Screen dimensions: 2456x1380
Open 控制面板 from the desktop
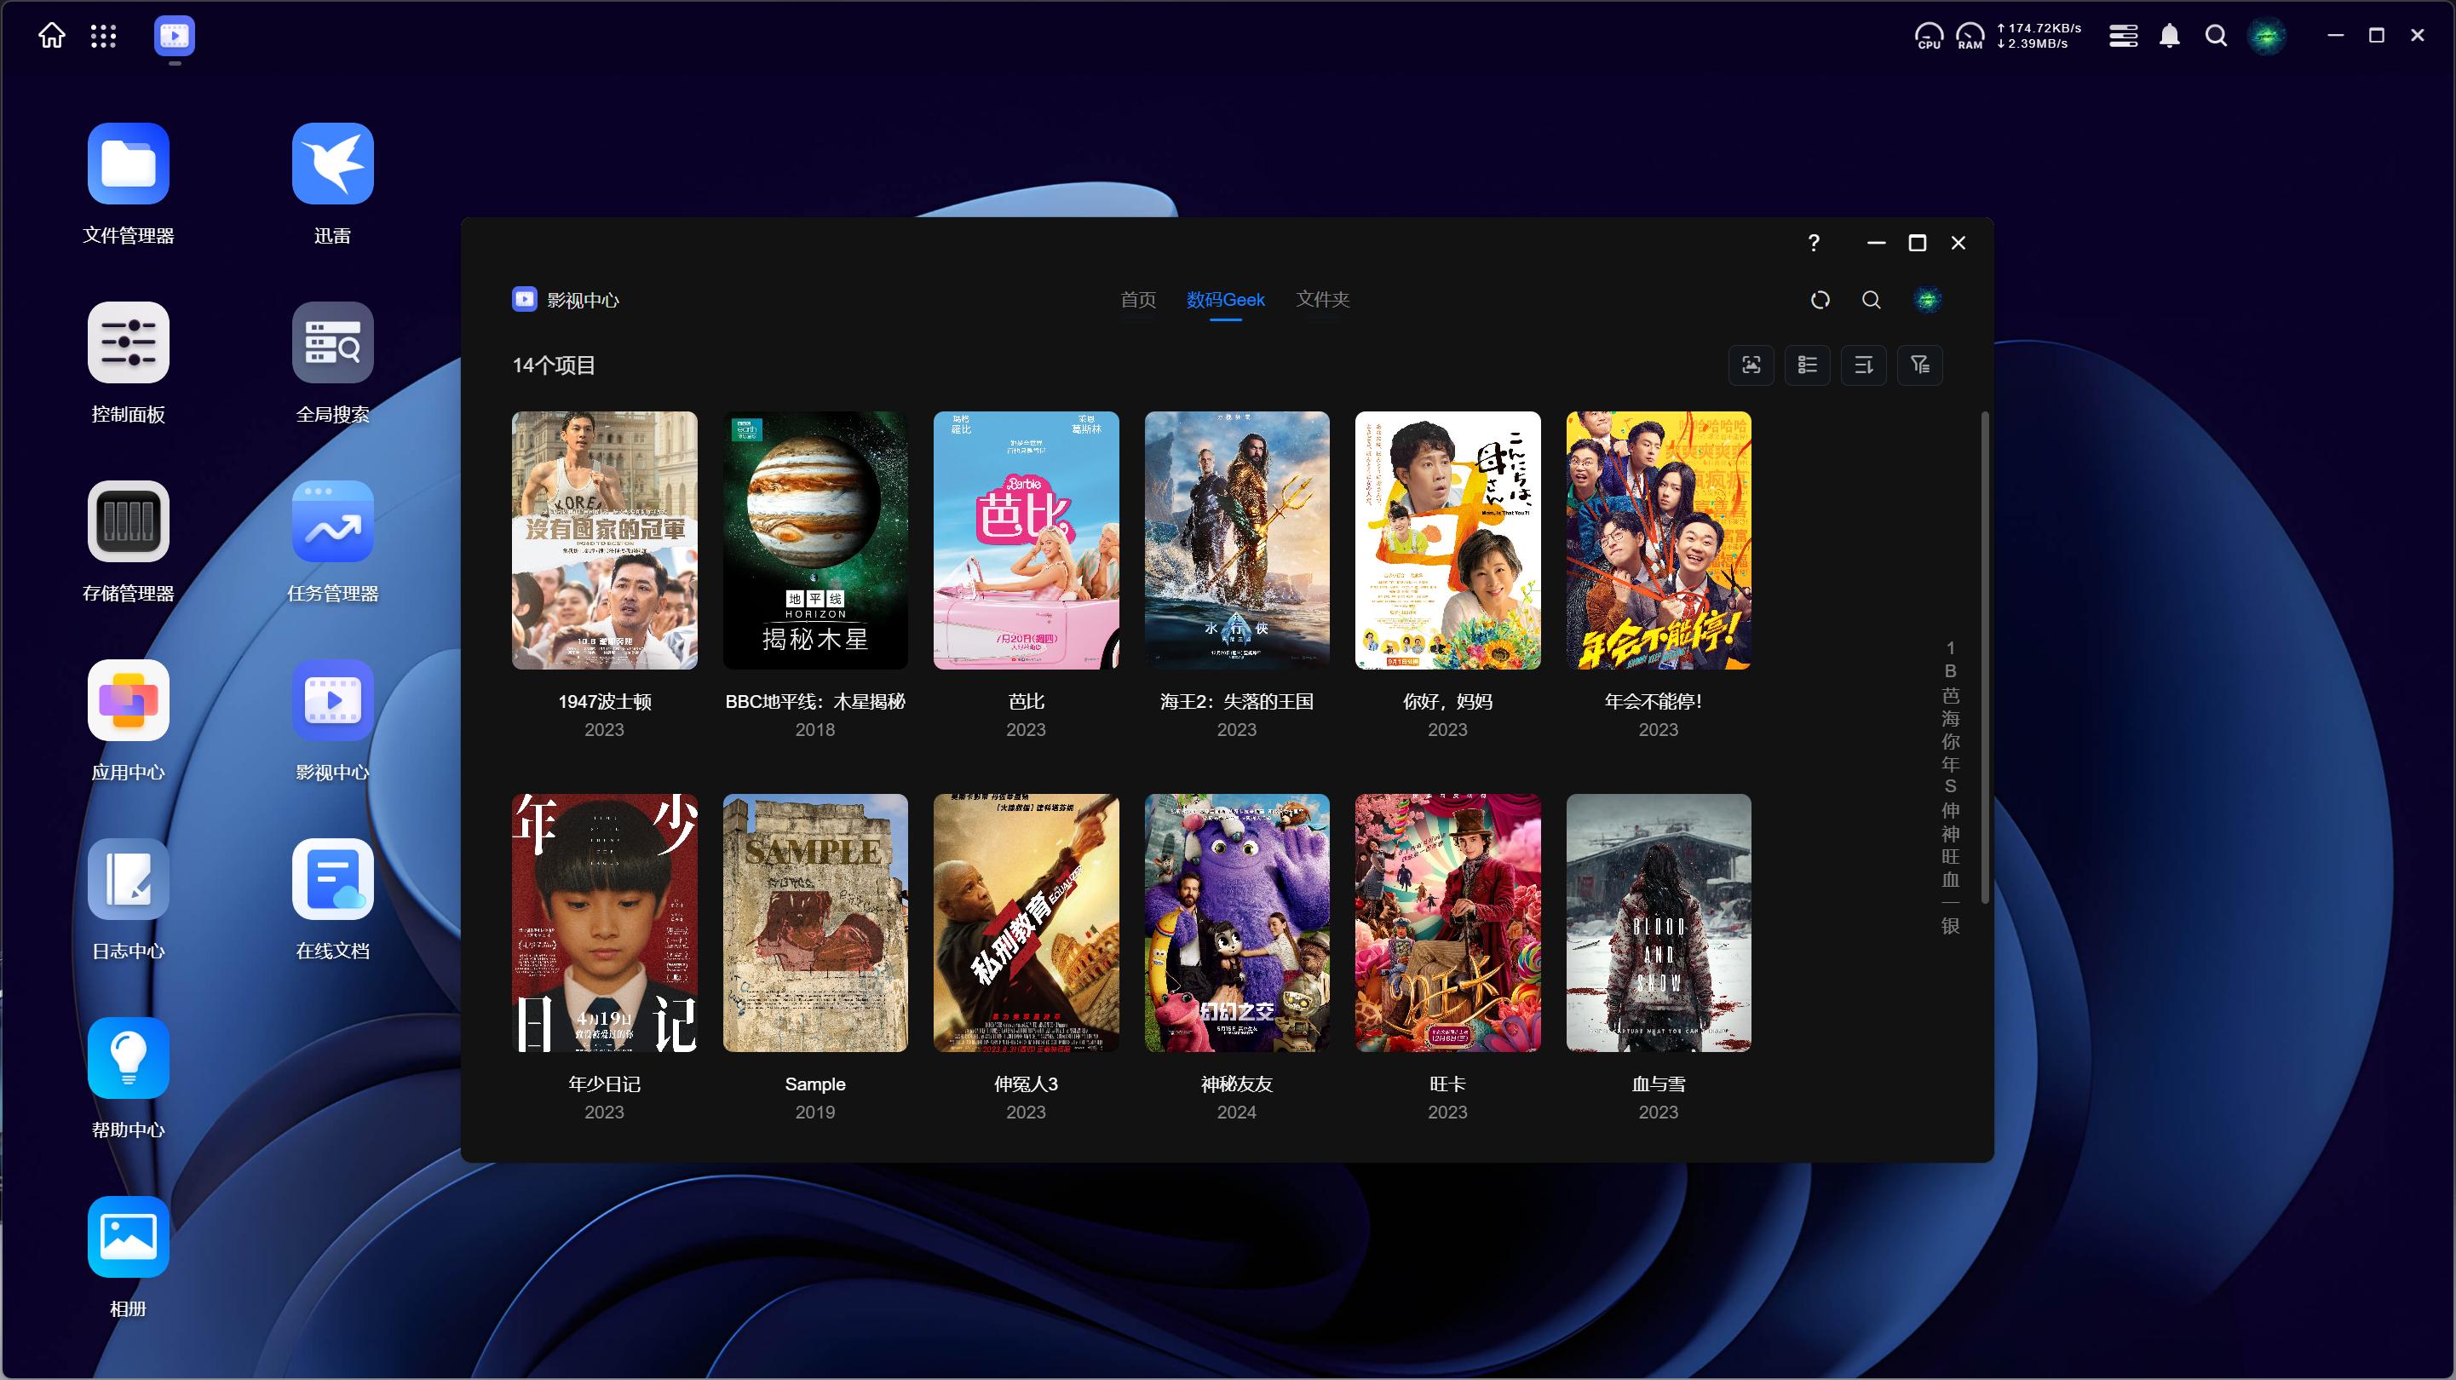(128, 342)
